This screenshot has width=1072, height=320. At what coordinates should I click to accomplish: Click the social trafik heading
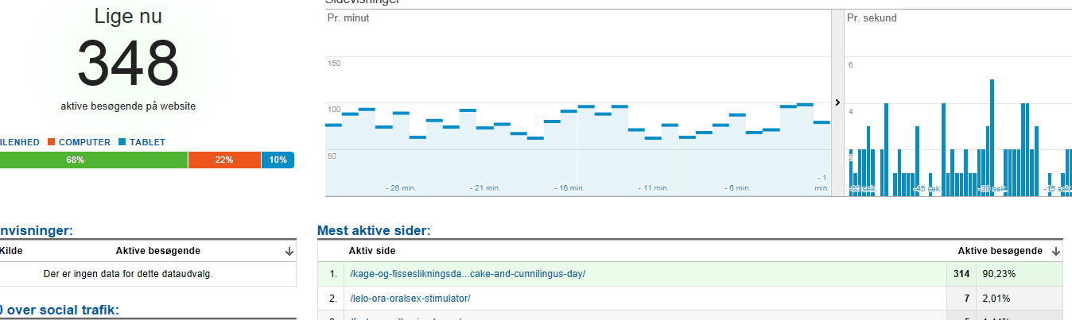(x=60, y=310)
